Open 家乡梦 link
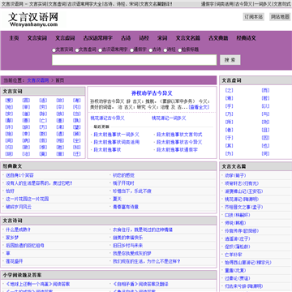Screen dimensions: 292x292 (x=12, y=238)
